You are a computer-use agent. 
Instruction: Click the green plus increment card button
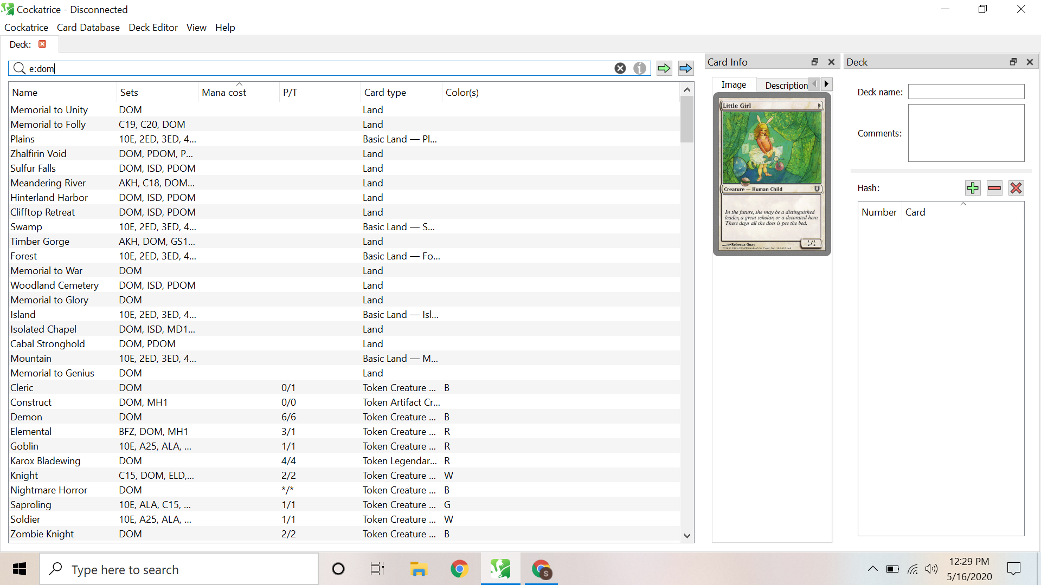tap(973, 188)
